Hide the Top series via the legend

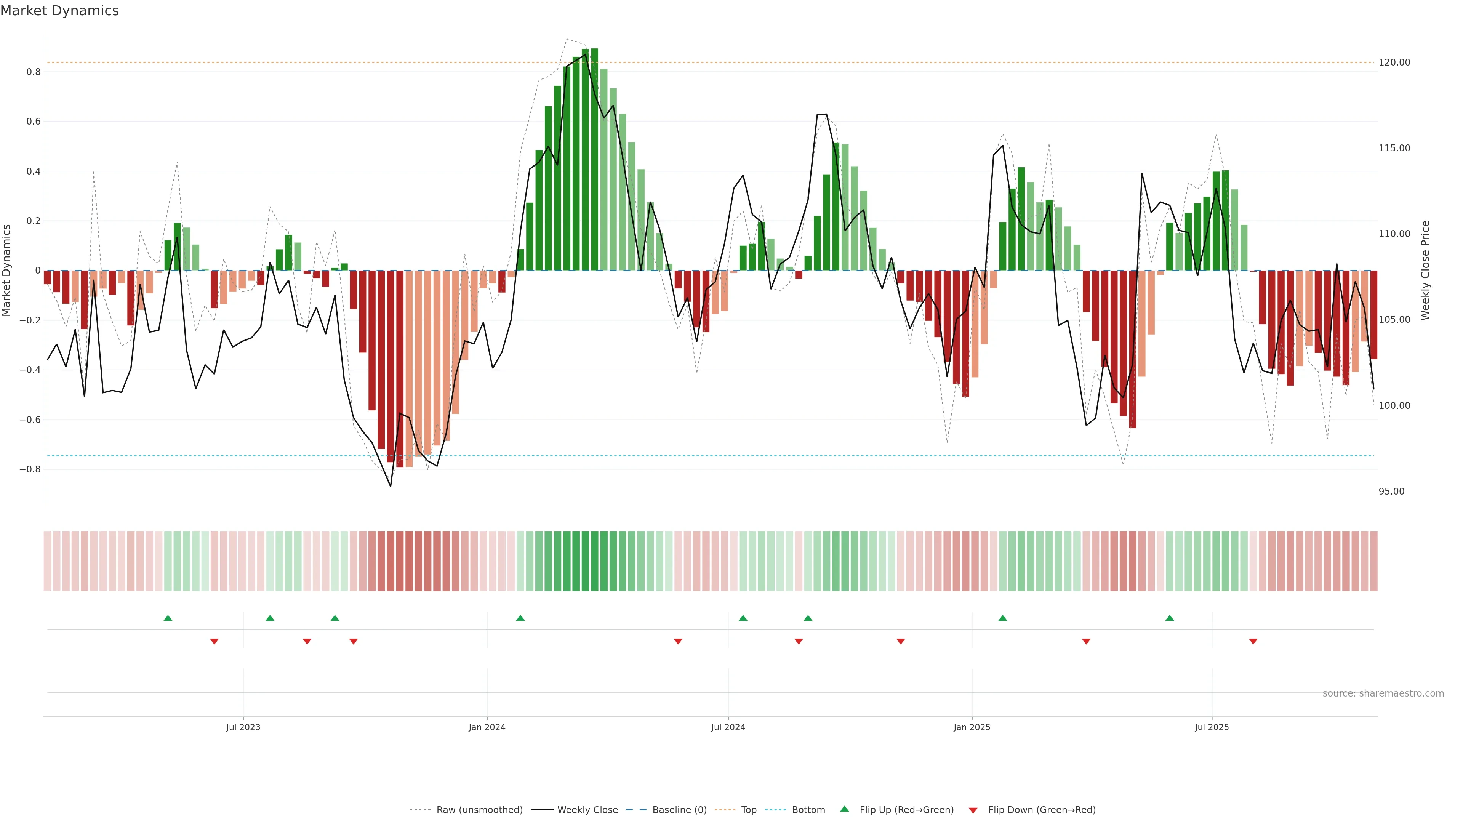point(749,810)
